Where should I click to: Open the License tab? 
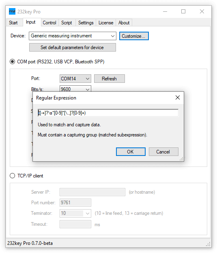click(106, 23)
